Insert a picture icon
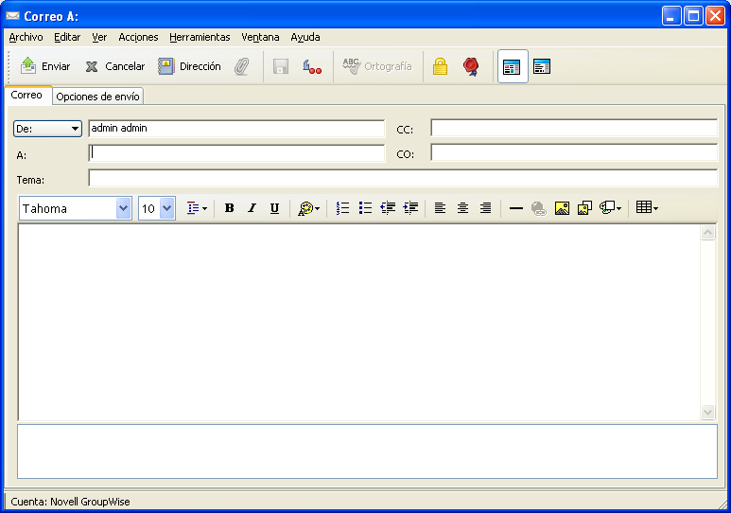Viewport: 731px width, 513px height. [x=562, y=208]
